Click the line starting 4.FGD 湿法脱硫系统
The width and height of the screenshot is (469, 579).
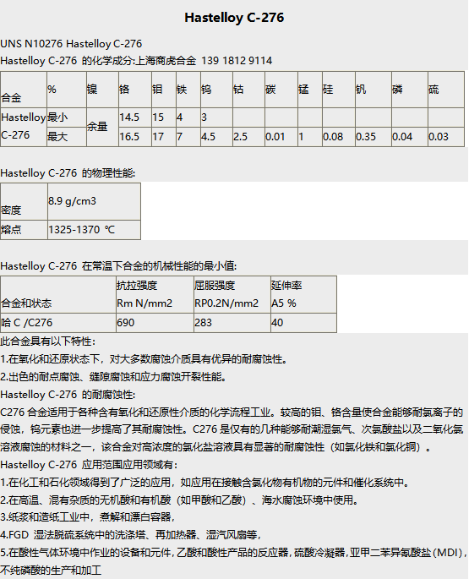tap(131, 535)
